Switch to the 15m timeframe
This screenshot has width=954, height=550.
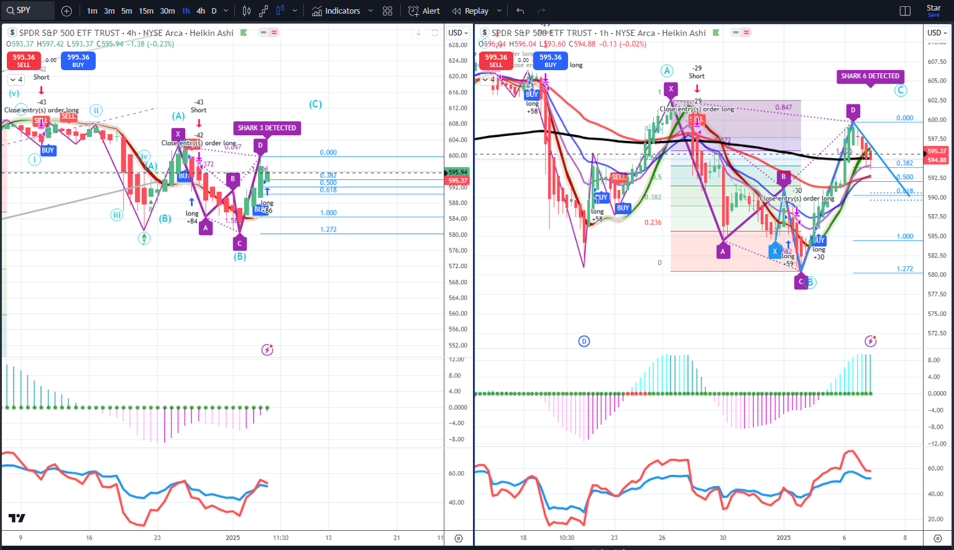pyautogui.click(x=146, y=11)
